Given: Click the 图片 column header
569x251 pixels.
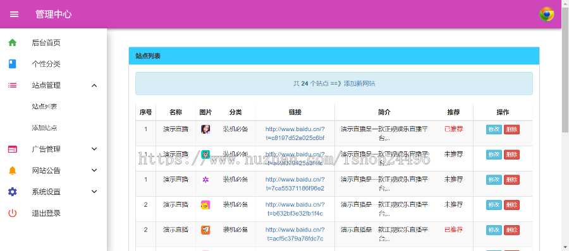Looking at the screenshot, I should point(205,112).
